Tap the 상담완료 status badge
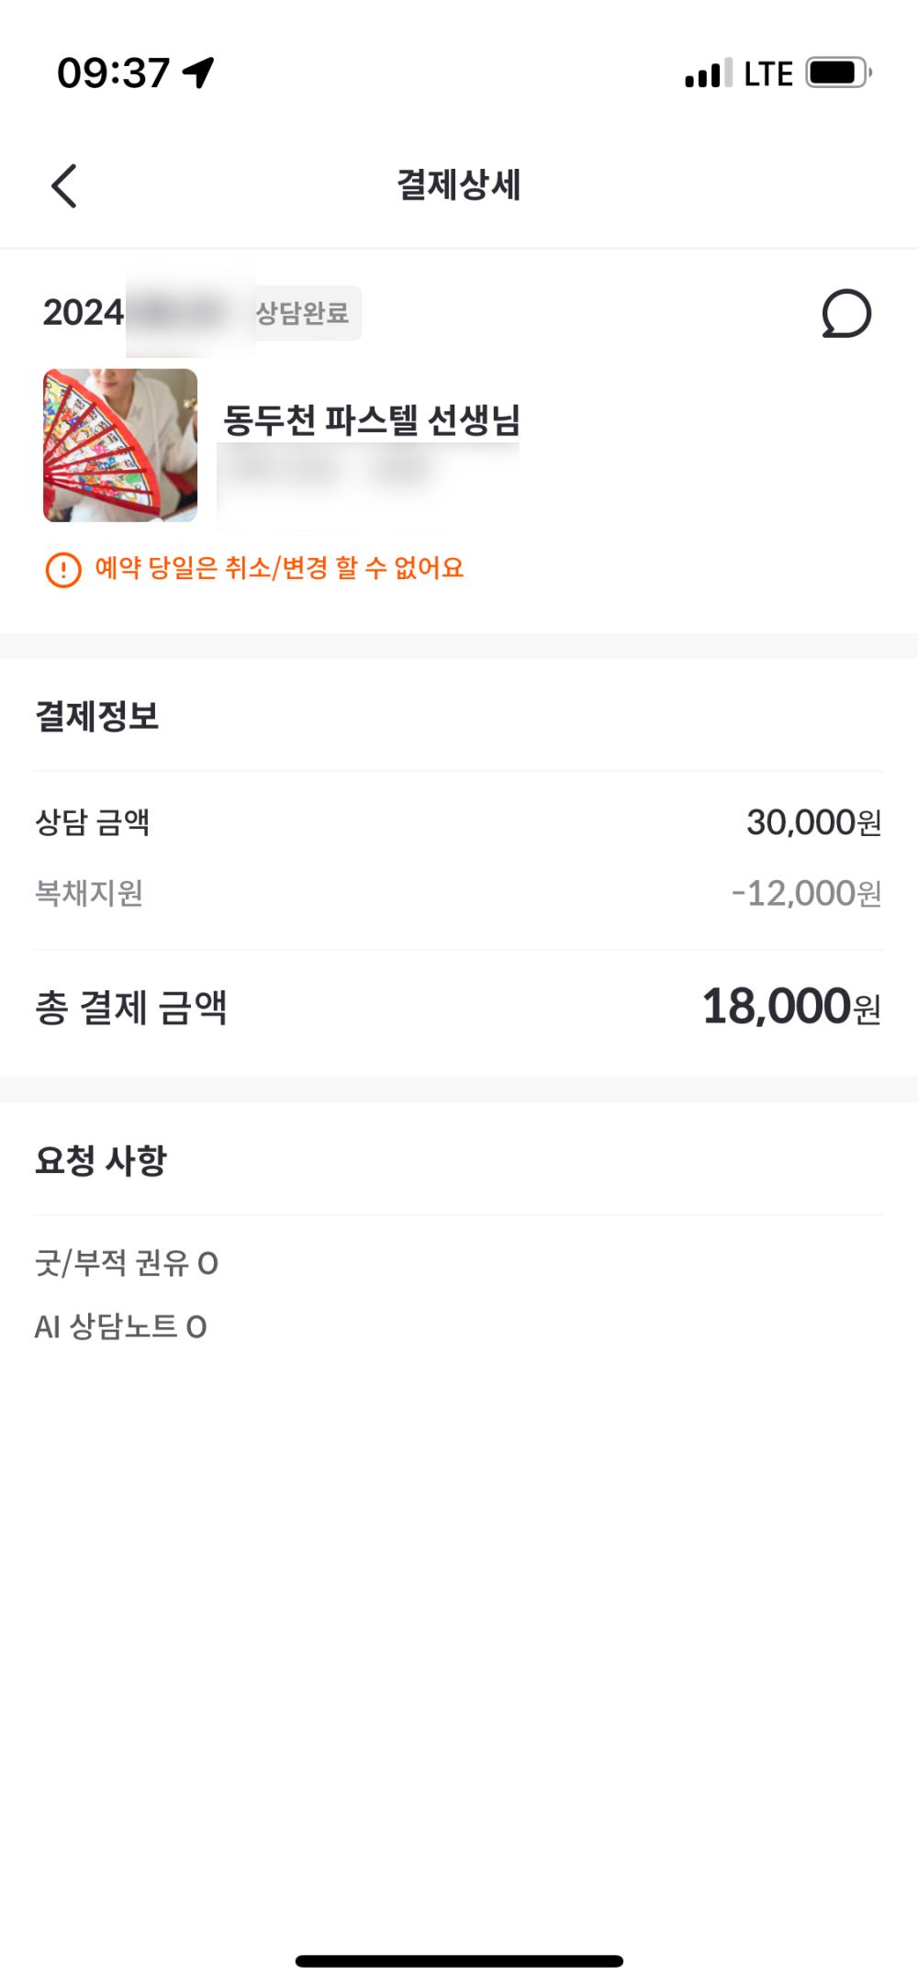918x1987 pixels. coord(303,314)
